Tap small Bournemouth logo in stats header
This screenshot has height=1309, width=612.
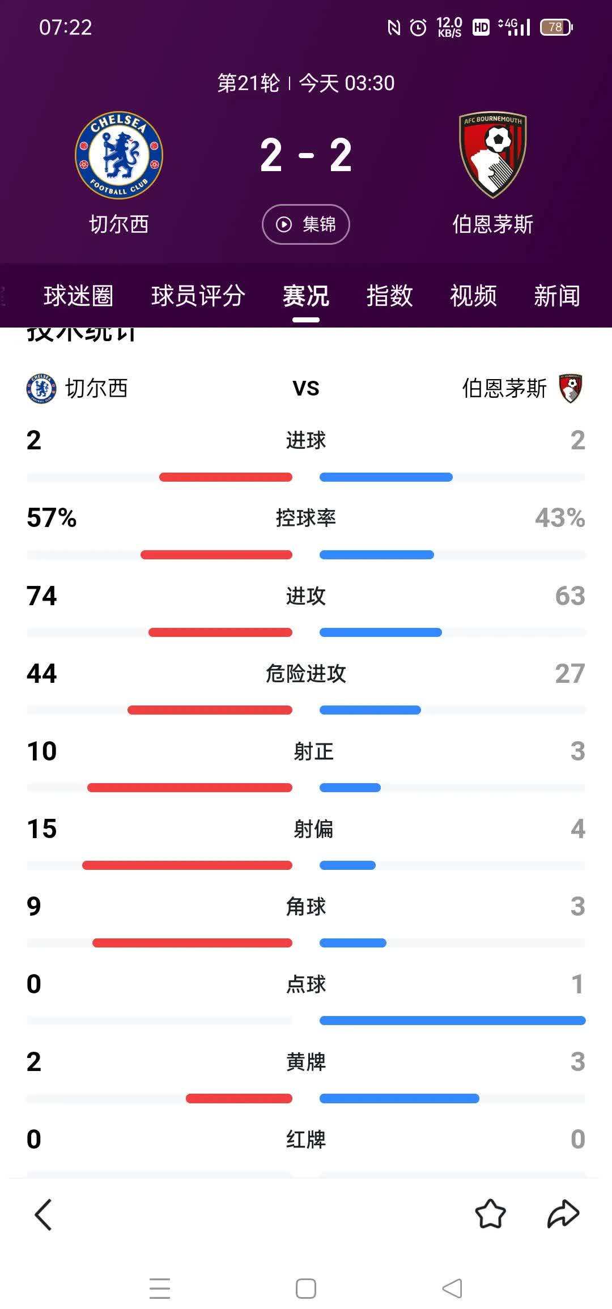[571, 389]
